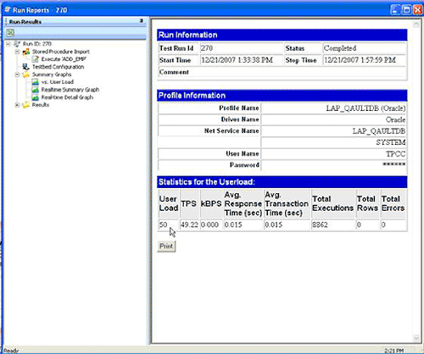Viewport: 424px width, 354px height.
Task: Click the Run ID: 270 node icon
Action: [x=17, y=44]
